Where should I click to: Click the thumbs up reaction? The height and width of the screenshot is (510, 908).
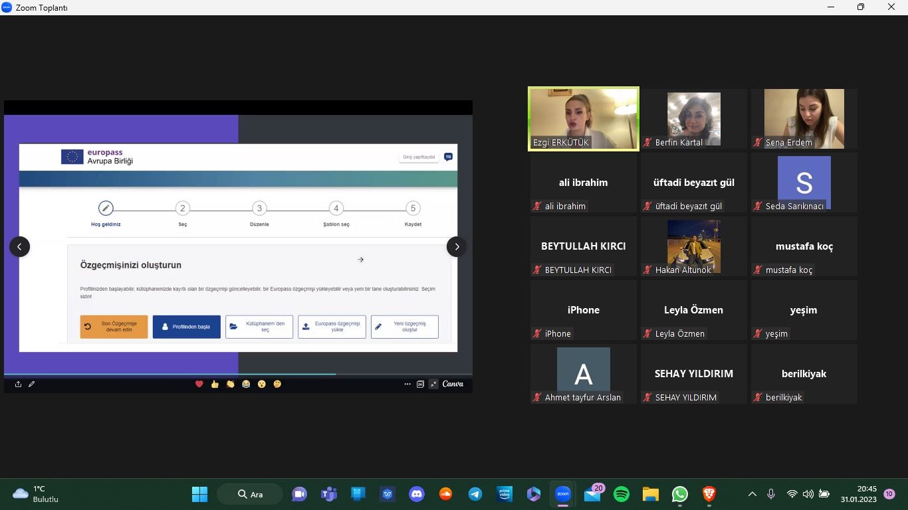point(215,384)
